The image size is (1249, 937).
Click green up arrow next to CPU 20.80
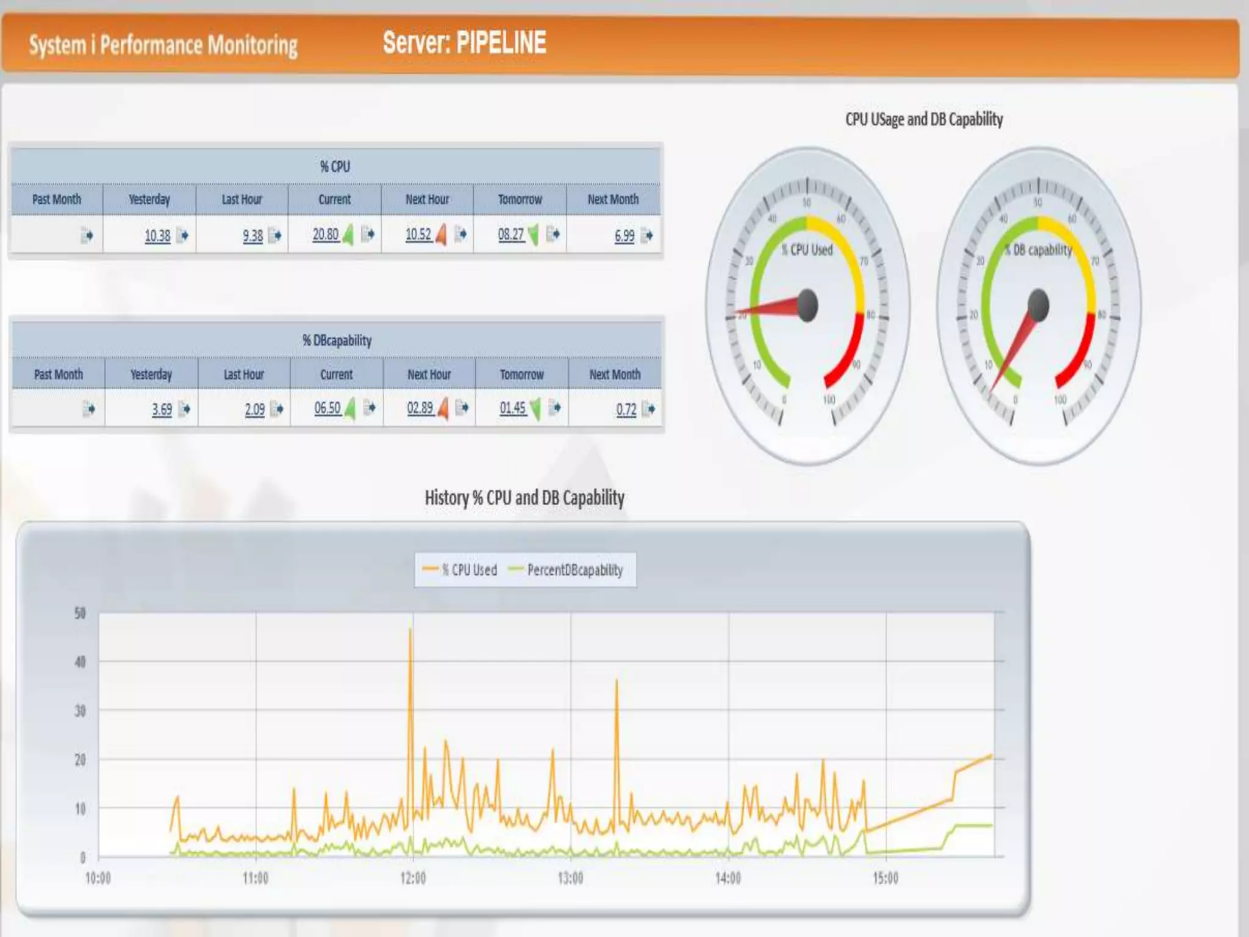pos(348,235)
